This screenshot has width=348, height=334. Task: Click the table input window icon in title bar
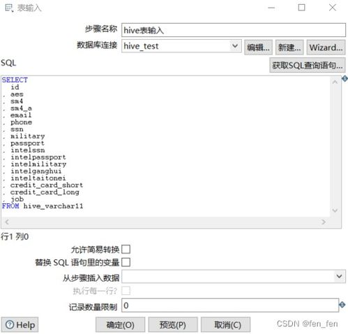click(x=9, y=8)
